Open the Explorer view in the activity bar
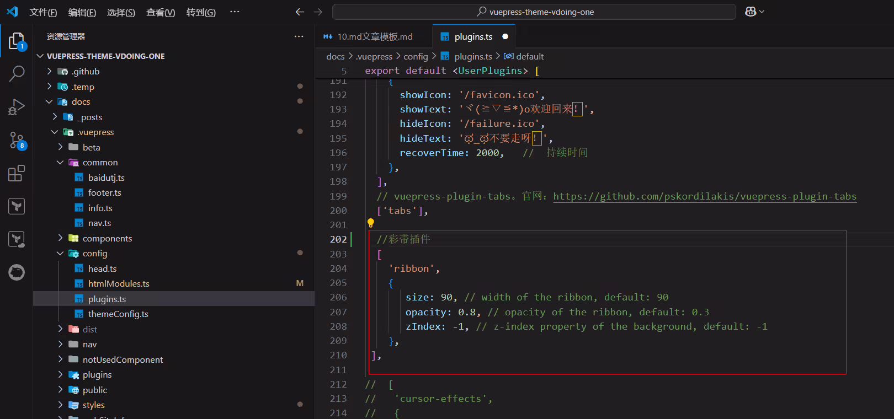This screenshot has height=419, width=894. pos(17,41)
